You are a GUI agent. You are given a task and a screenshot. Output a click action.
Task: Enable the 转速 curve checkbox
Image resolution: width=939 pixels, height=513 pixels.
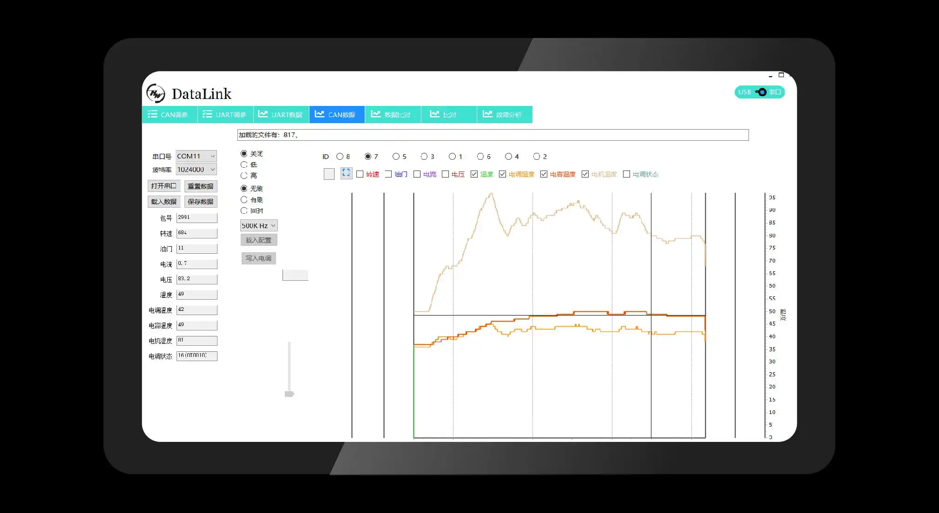(360, 174)
